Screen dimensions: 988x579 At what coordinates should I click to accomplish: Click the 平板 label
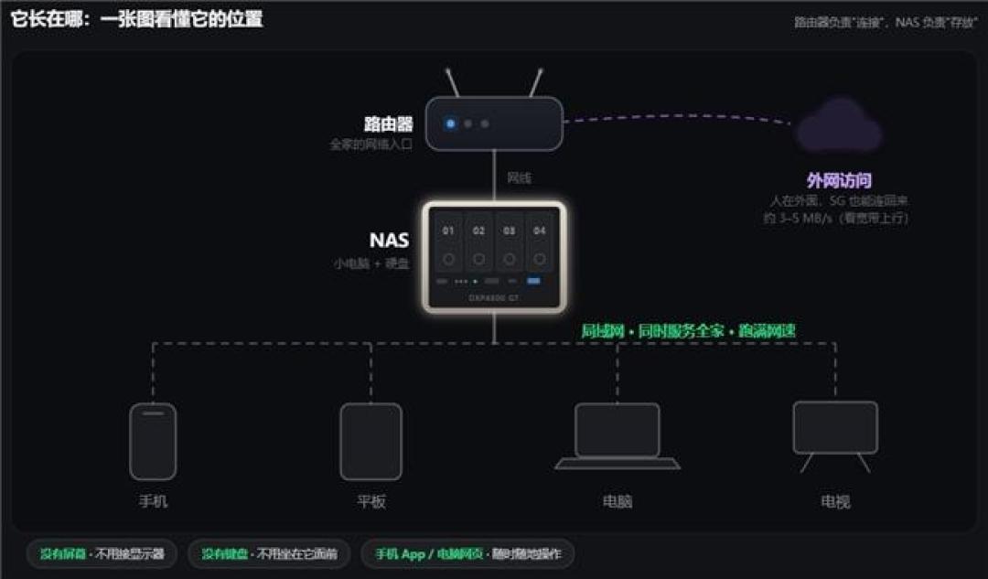point(371,501)
